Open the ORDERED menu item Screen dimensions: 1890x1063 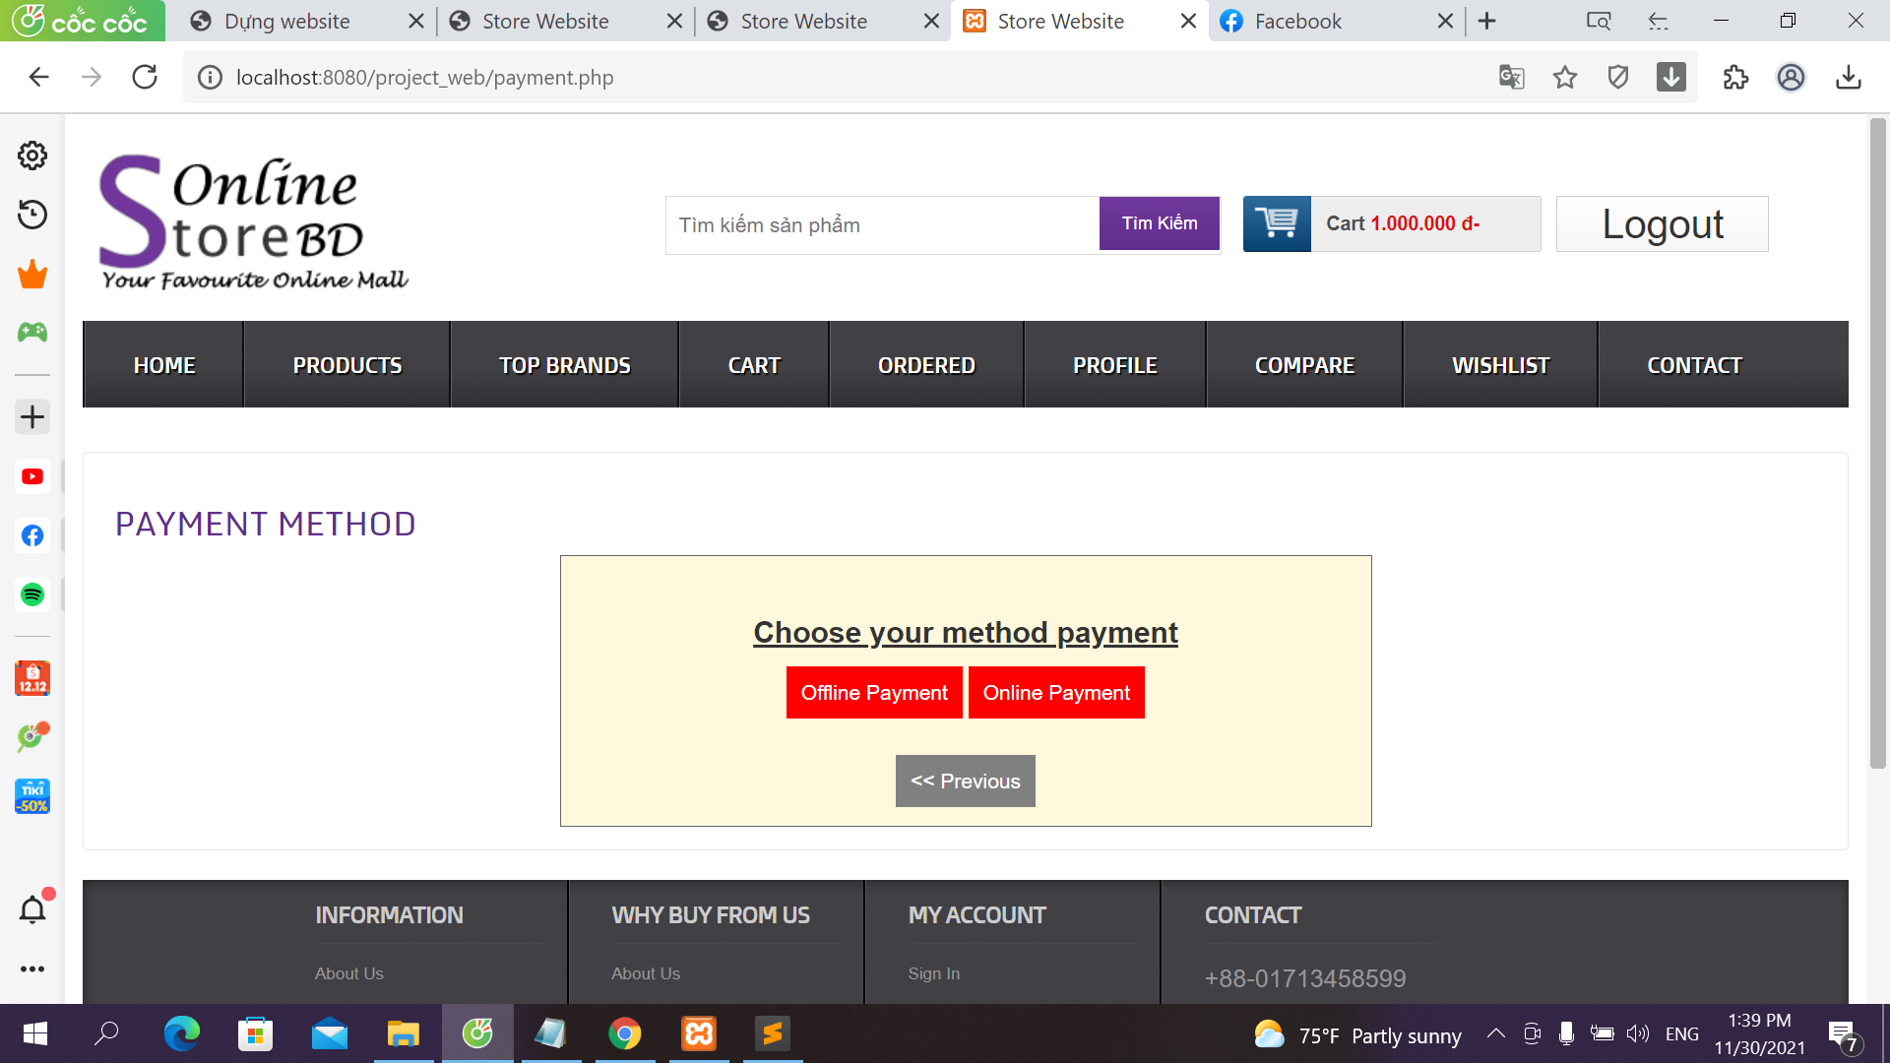click(x=926, y=365)
